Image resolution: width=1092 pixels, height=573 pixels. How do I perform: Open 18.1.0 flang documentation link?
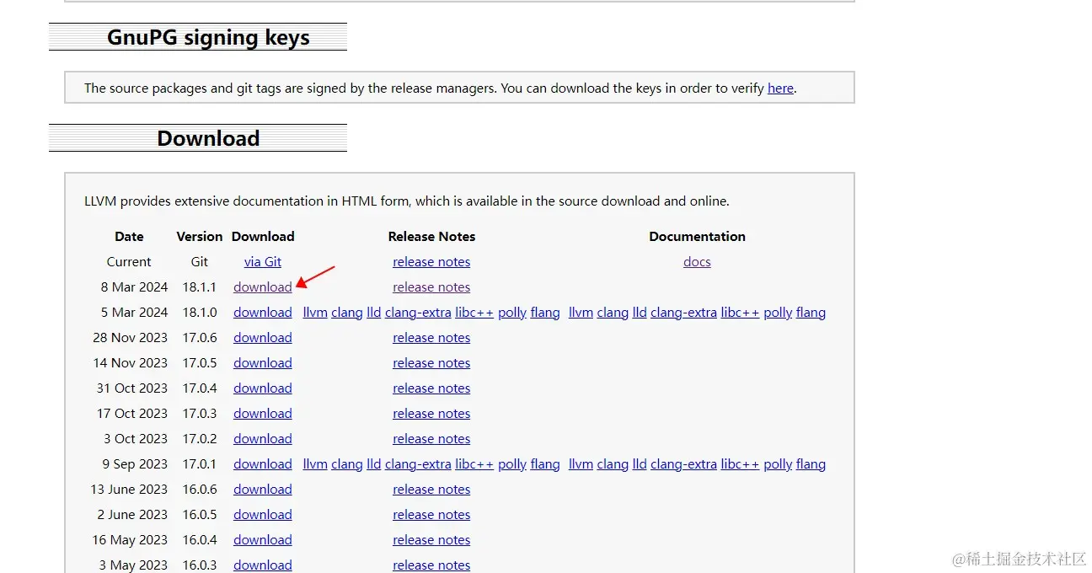tap(811, 313)
